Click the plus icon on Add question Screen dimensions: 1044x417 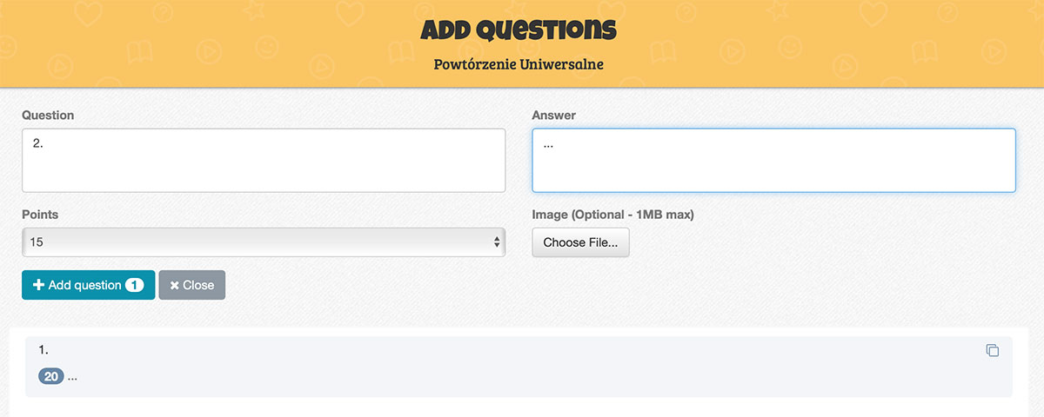click(38, 285)
